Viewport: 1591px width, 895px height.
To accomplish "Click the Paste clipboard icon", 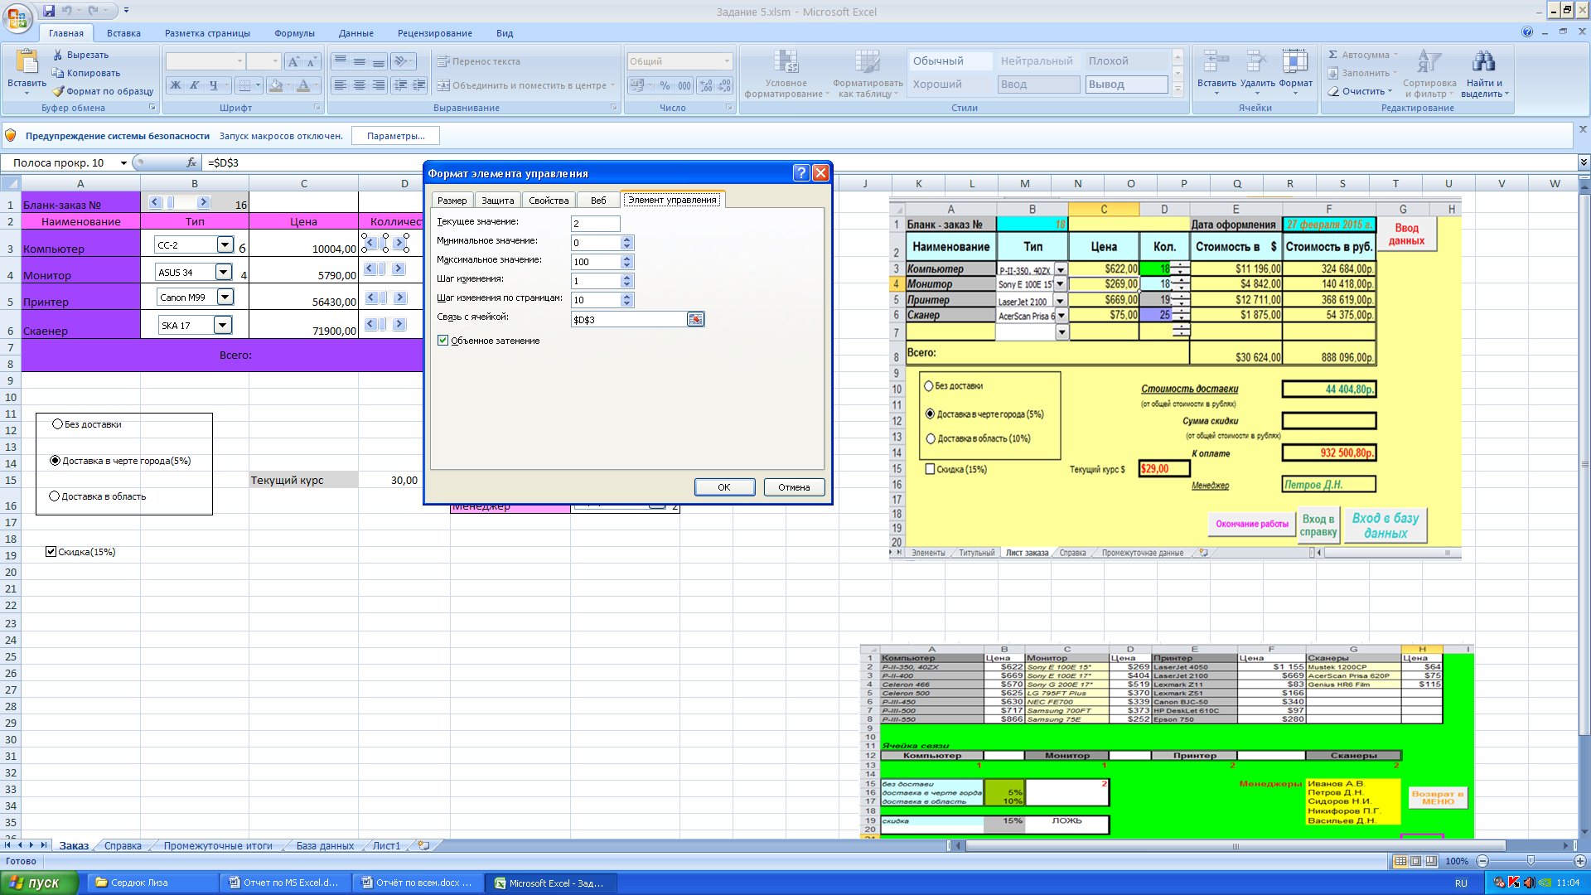I will coord(27,62).
